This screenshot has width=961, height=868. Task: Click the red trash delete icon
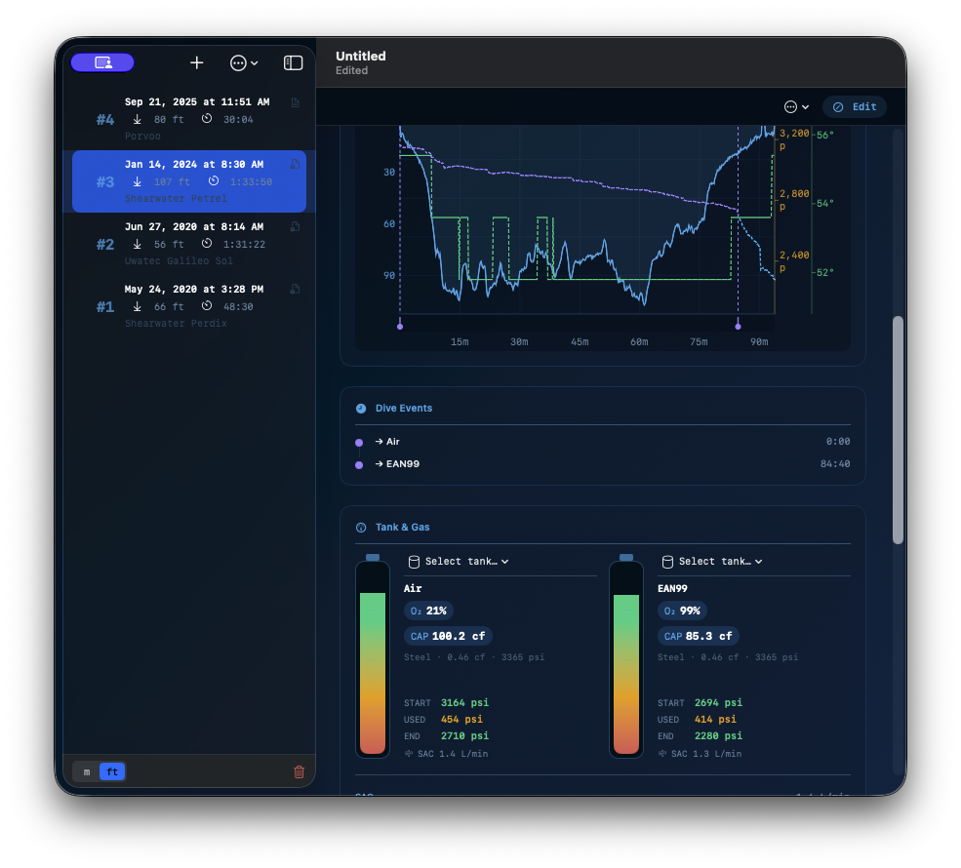299,772
